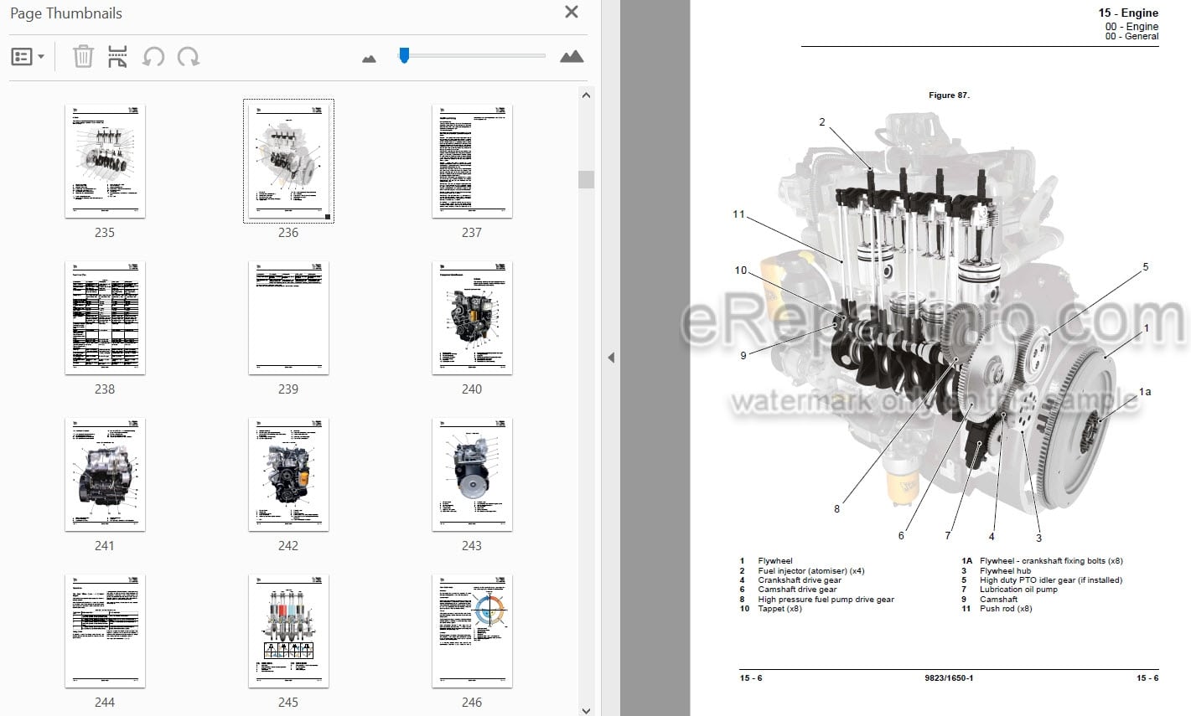Select page 237 thumbnail
The height and width of the screenshot is (716, 1191).
tap(472, 161)
